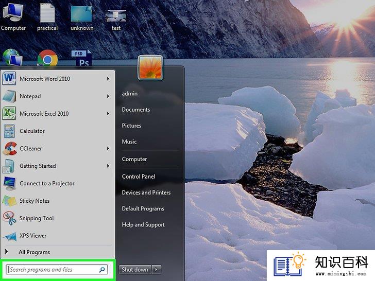Open Documents from Start menu
This screenshot has height=281, width=375.
pyautogui.click(x=136, y=110)
